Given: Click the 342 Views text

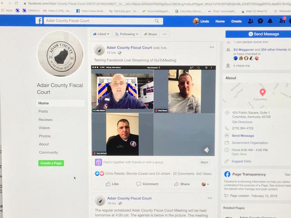Looking at the screenshot, I should pyautogui.click(x=204, y=173).
